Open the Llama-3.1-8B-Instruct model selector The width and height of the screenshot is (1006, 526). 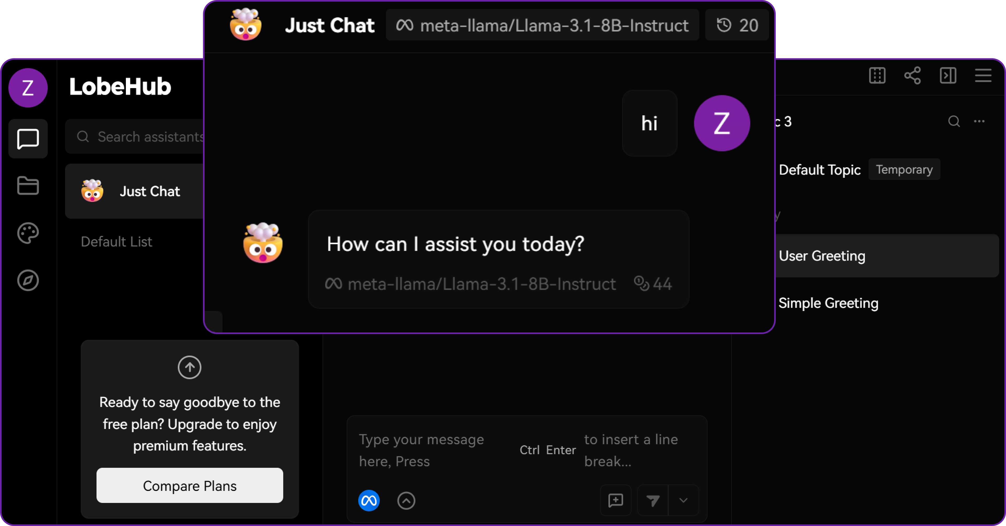pyautogui.click(x=543, y=25)
